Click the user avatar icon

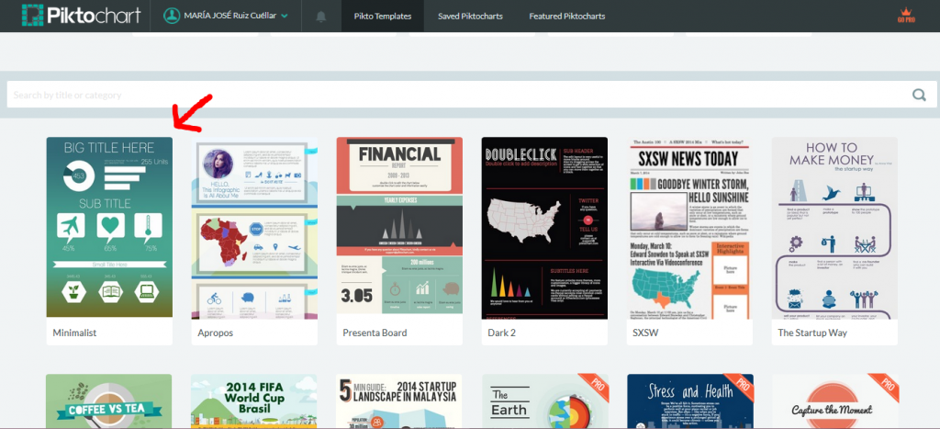[172, 16]
